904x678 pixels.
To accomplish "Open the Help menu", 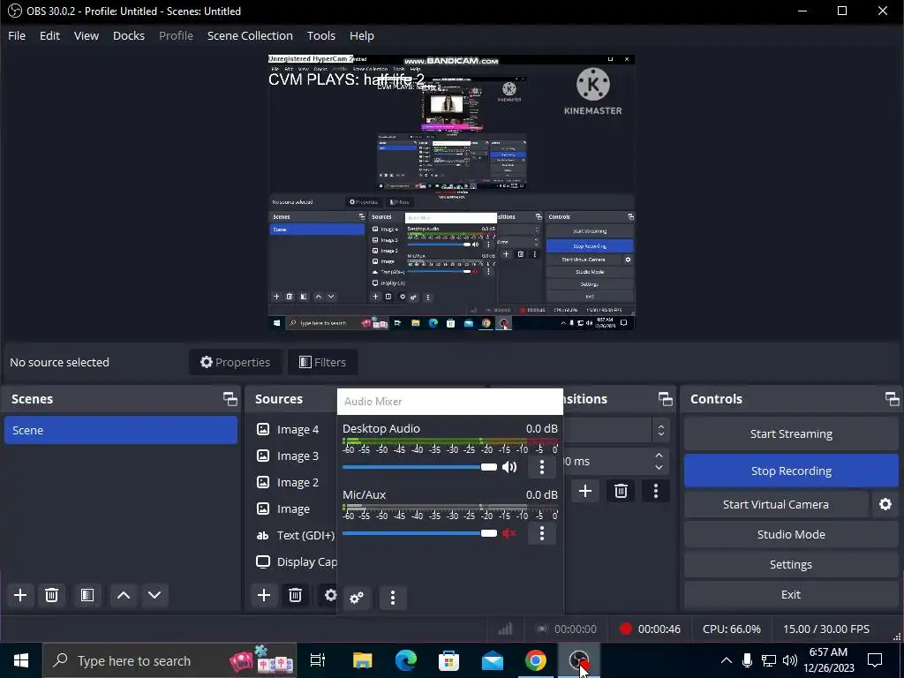I will tap(361, 35).
